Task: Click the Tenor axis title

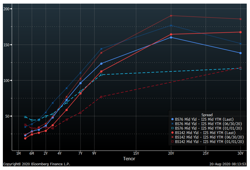Action: pyautogui.click(x=129, y=158)
